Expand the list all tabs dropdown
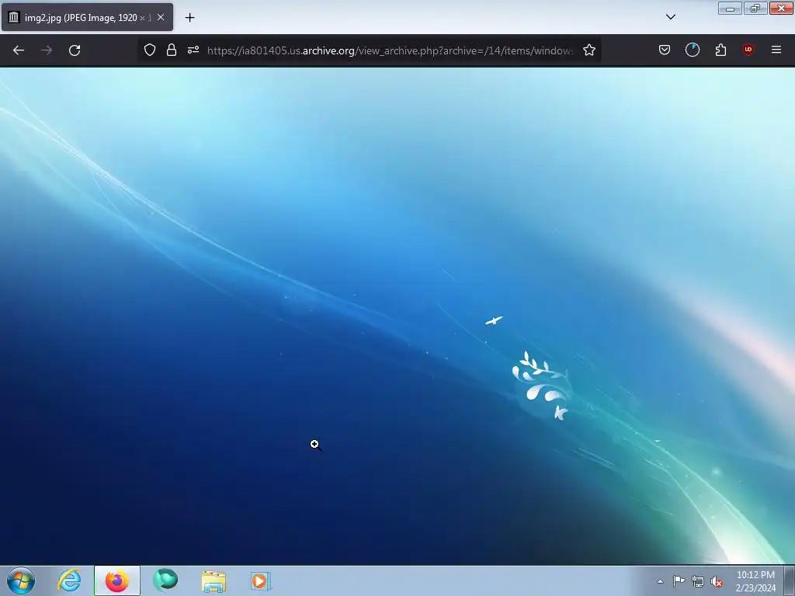The height and width of the screenshot is (596, 795). point(670,17)
